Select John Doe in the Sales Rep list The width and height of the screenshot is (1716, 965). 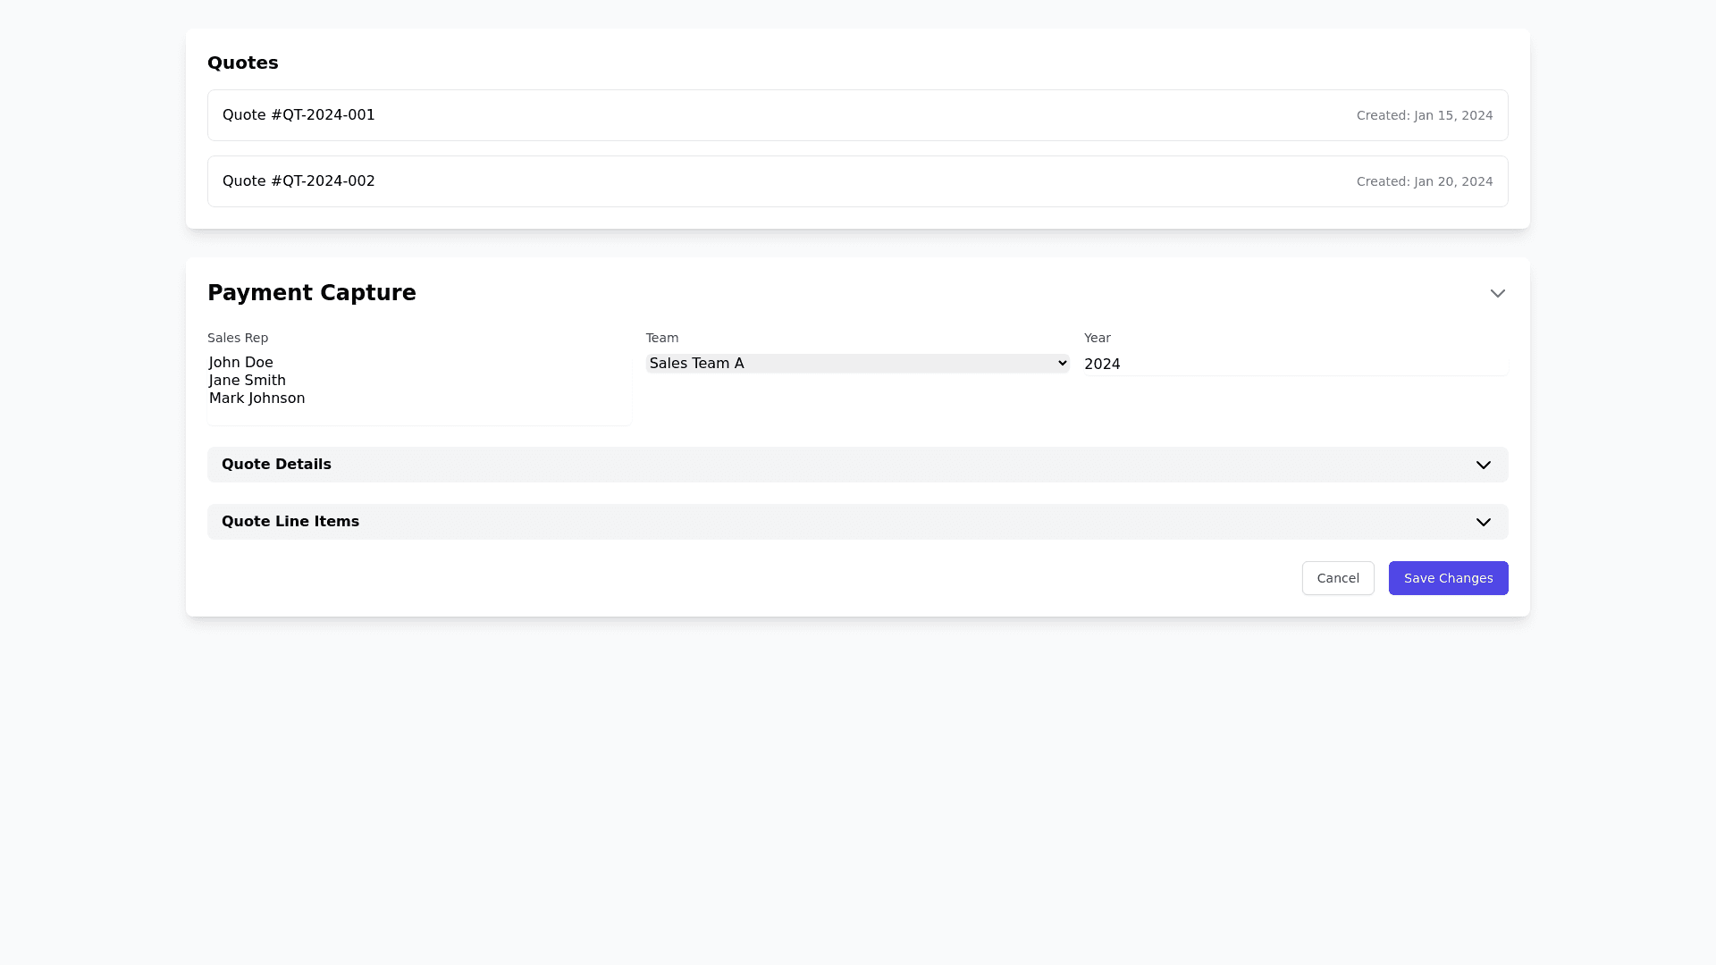[x=241, y=363]
